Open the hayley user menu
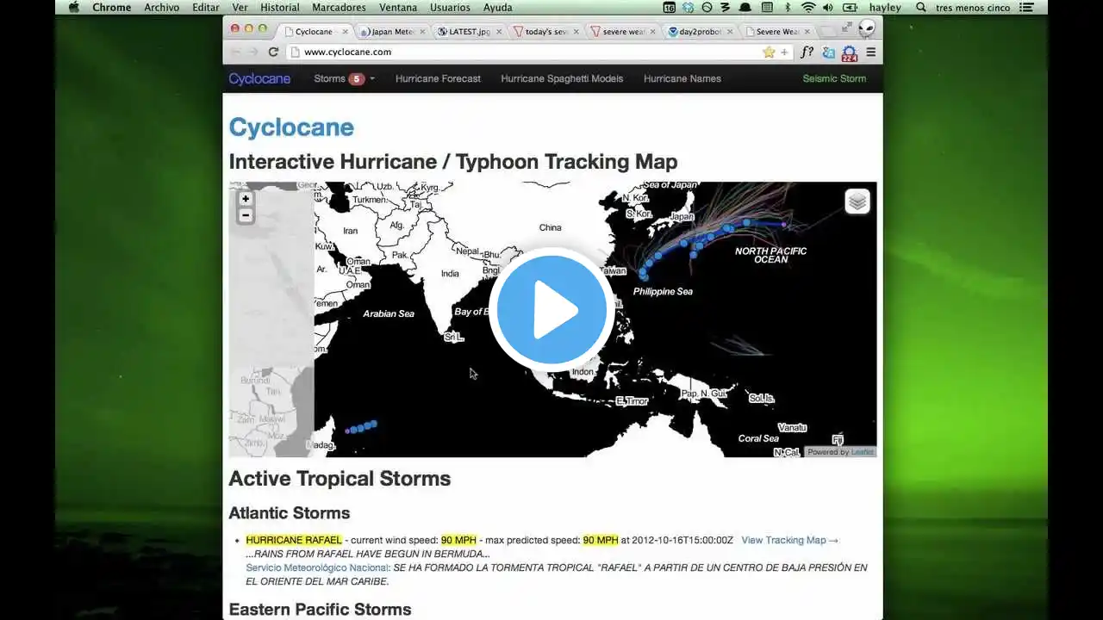 pyautogui.click(x=885, y=7)
